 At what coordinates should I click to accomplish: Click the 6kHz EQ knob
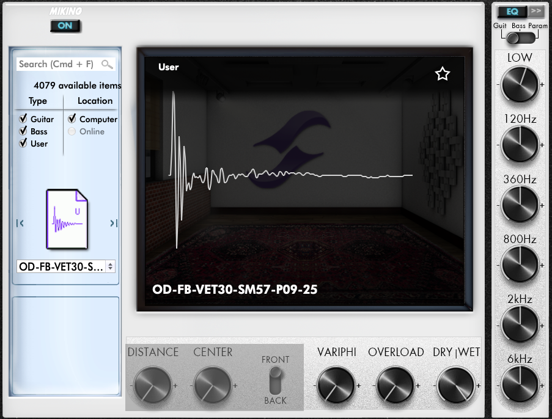[520, 385]
